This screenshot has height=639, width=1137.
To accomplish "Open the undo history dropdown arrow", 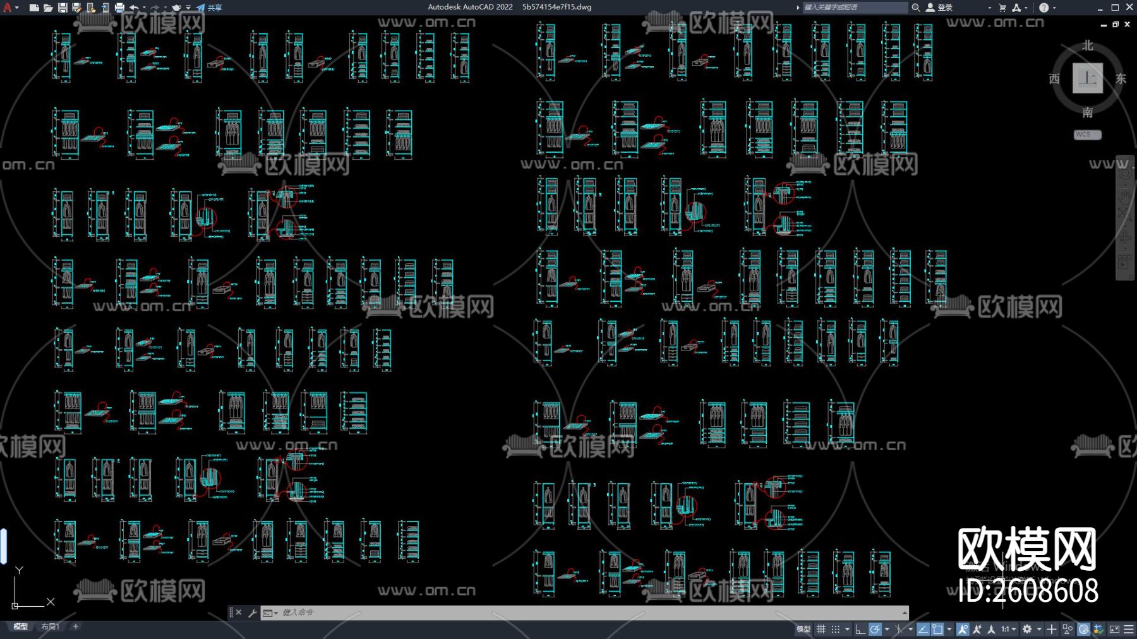I will click(x=144, y=8).
